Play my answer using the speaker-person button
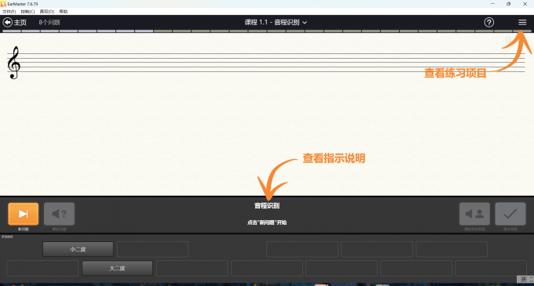The height and width of the screenshot is (286, 534). [x=474, y=214]
